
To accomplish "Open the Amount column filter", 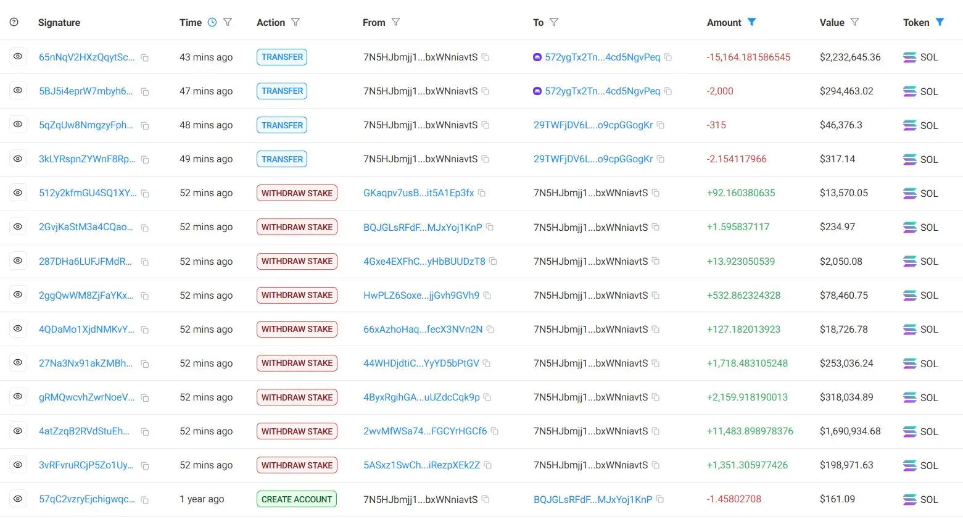I will 751,22.
